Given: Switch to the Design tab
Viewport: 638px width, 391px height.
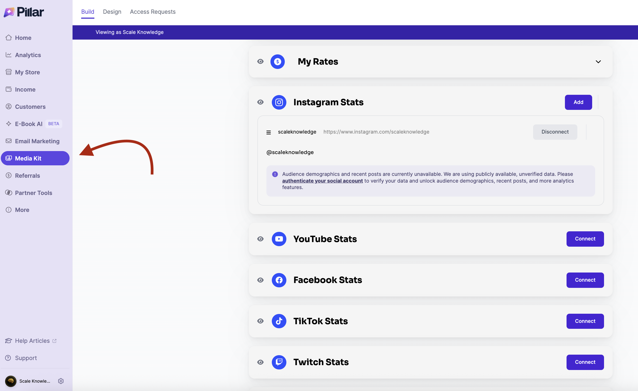Looking at the screenshot, I should (112, 12).
